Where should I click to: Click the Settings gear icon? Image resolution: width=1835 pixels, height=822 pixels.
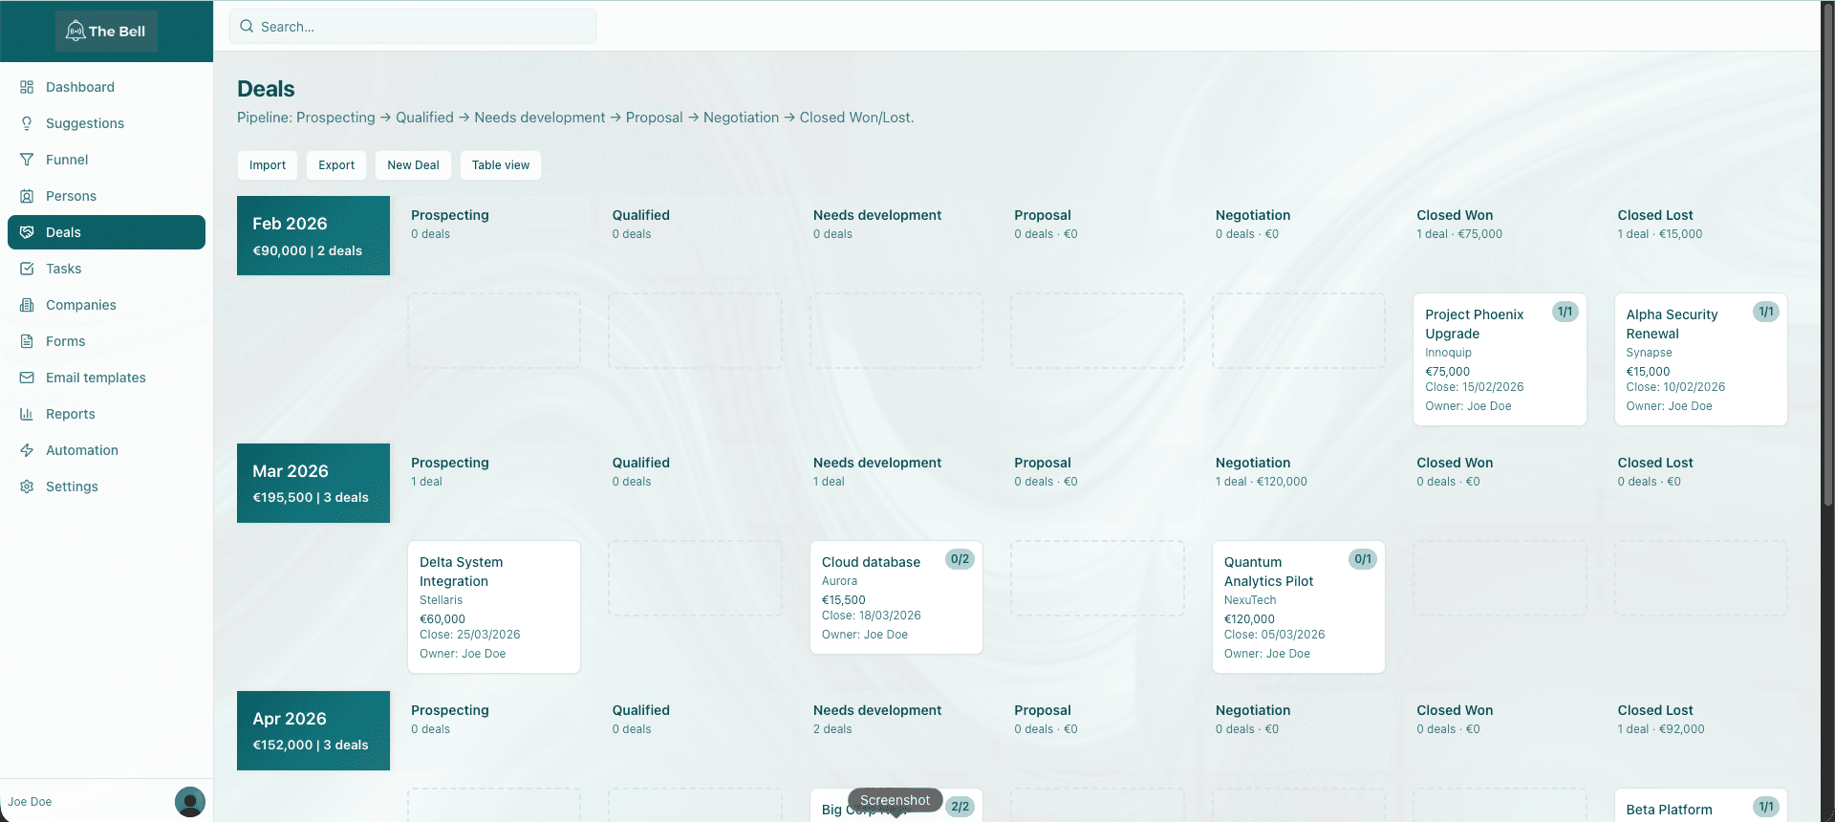point(27,487)
